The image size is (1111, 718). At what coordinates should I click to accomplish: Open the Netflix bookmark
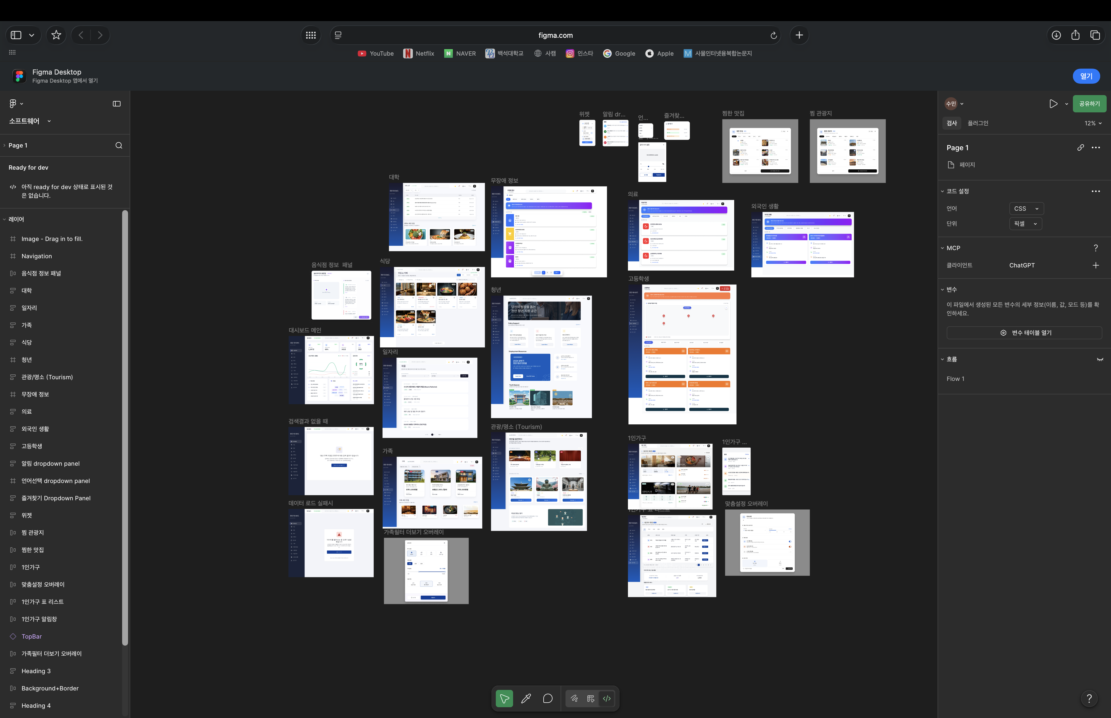[x=419, y=53]
